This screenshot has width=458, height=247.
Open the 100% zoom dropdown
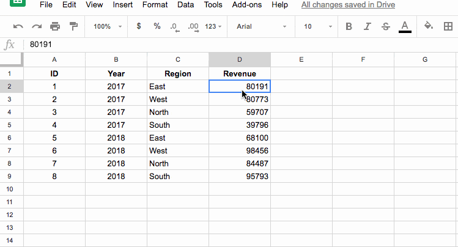coord(108,26)
